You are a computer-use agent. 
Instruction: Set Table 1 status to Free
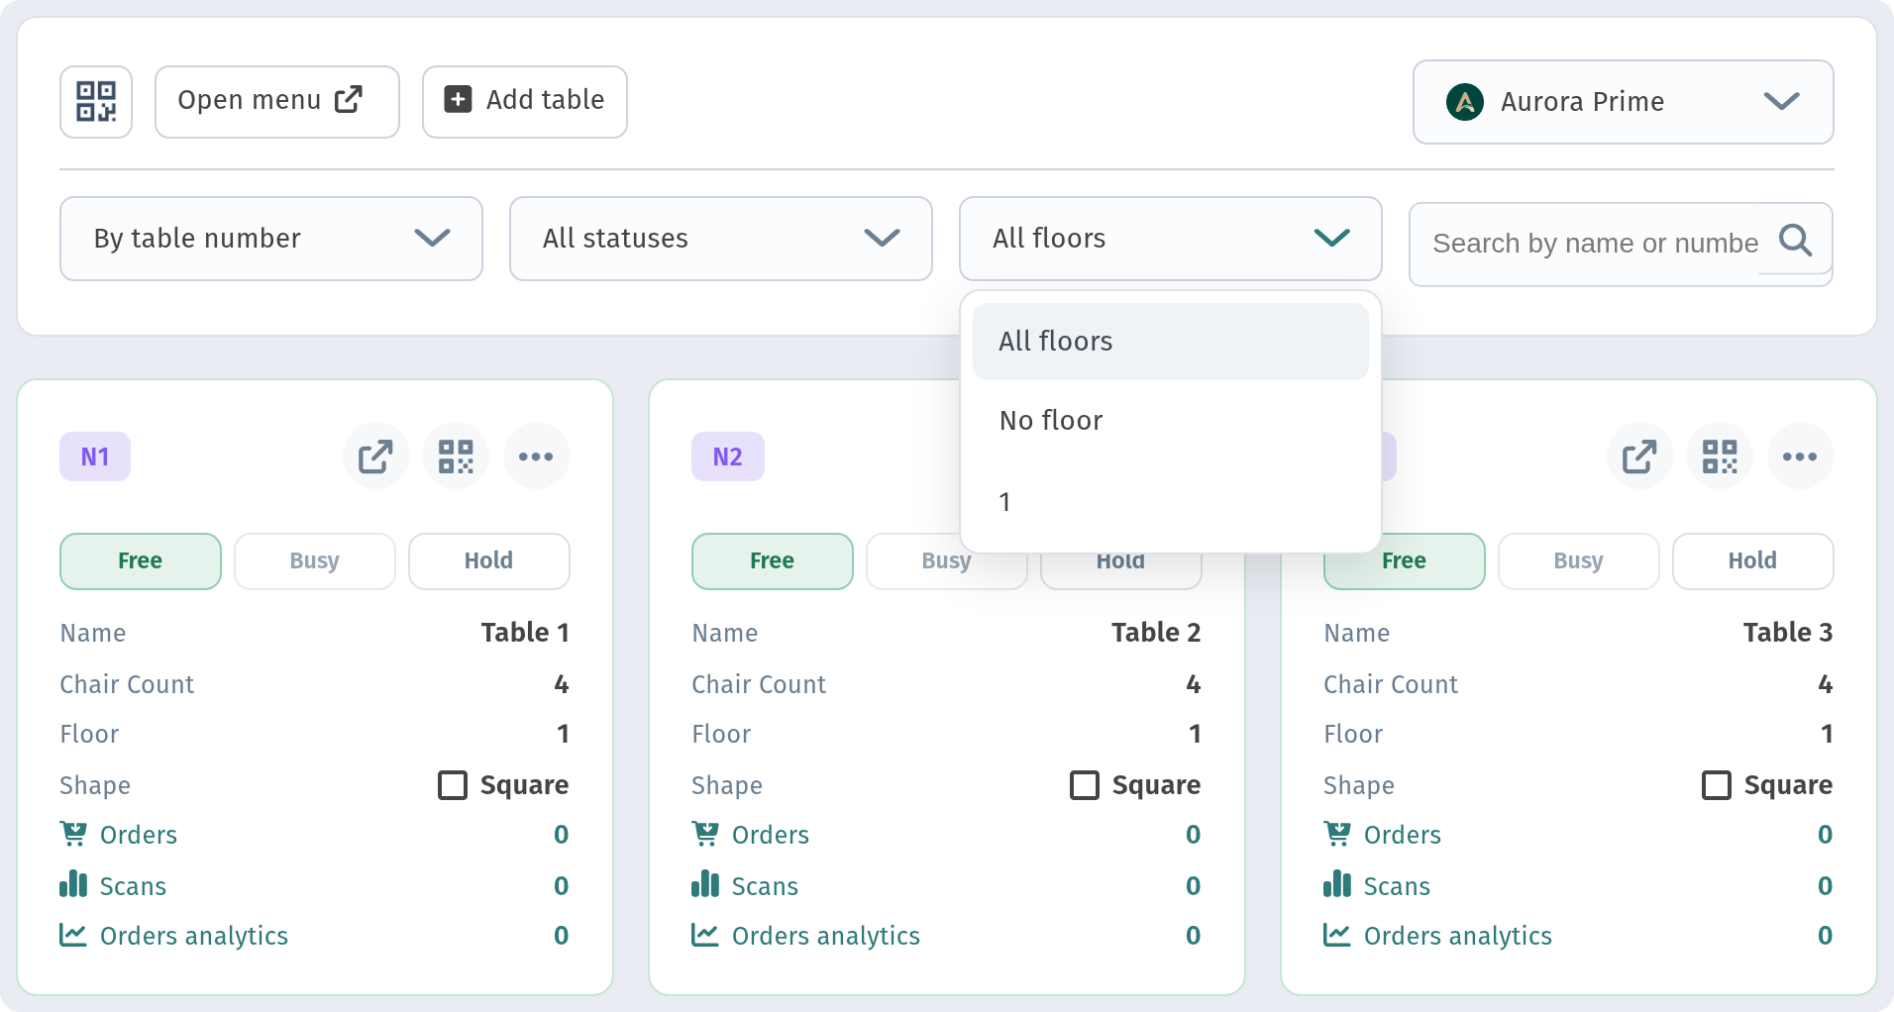pyautogui.click(x=141, y=561)
